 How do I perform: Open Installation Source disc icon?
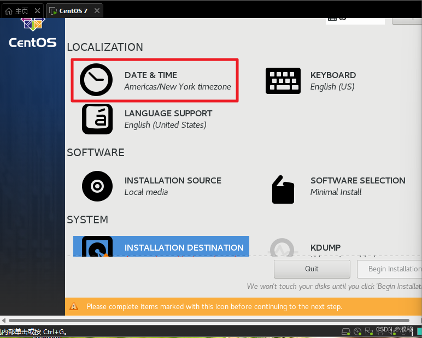[97, 186]
